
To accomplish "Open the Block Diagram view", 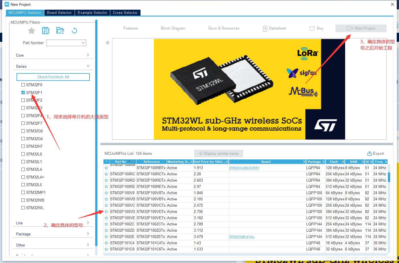I will (173, 28).
